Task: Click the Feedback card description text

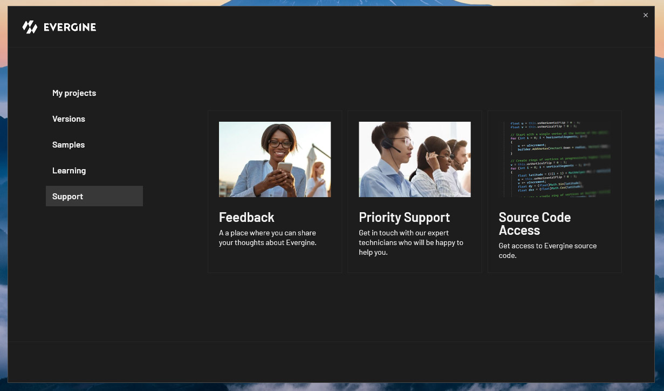Action: pos(268,238)
